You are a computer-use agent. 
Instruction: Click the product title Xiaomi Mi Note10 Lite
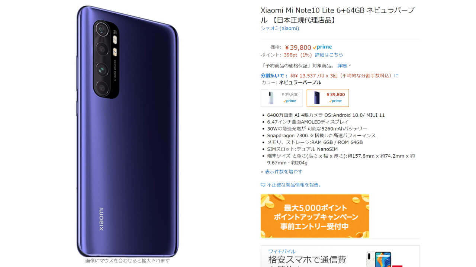coord(337,15)
